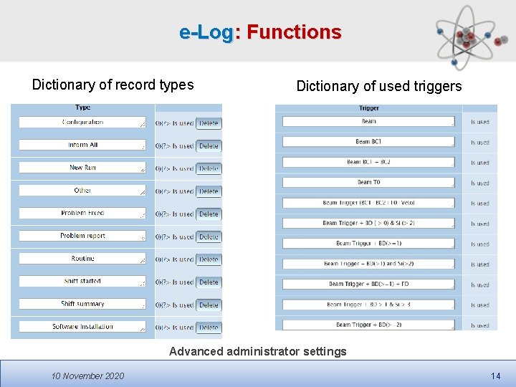The height and width of the screenshot is (387, 516).
Task: Delete the Routine record type
Action: pos(209,259)
